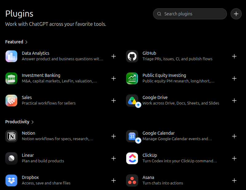Click 'Triage PRs, issues, CI, and publish flows'
The height and width of the screenshot is (190, 246).
tap(177, 59)
